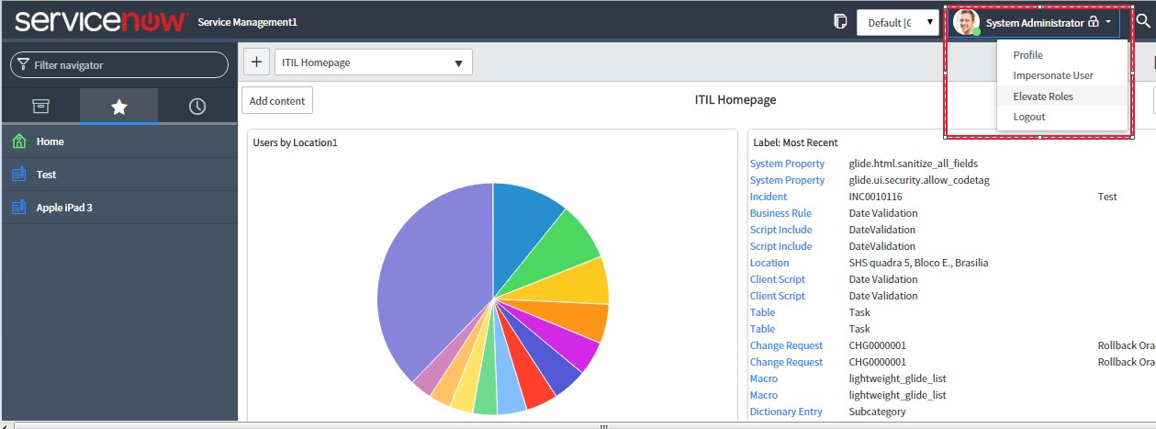Screen dimensions: 1156x429
Task: Click the ITIL Homepage page title
Action: coord(735,99)
